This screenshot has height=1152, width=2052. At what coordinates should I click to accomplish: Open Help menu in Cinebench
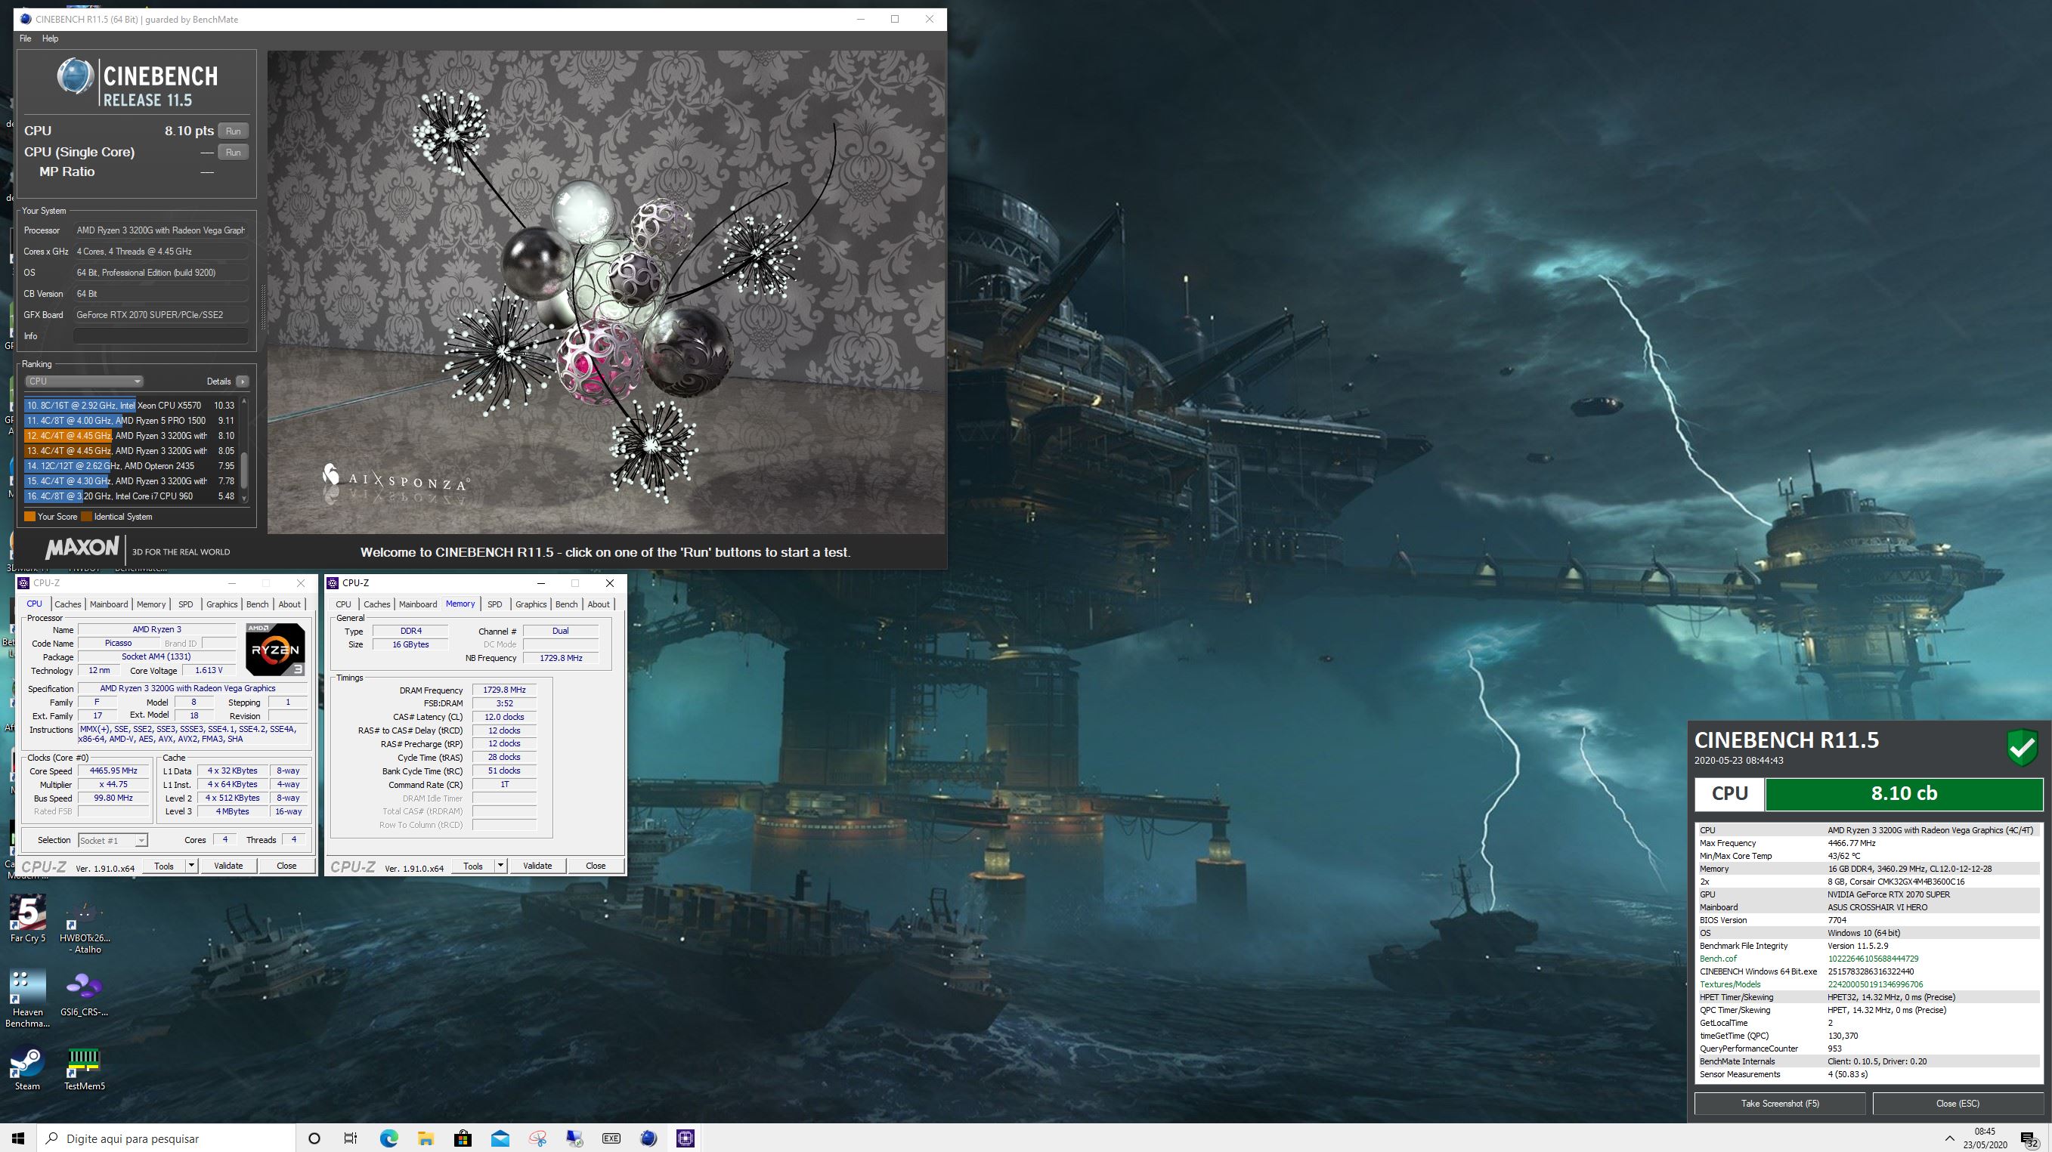[50, 39]
